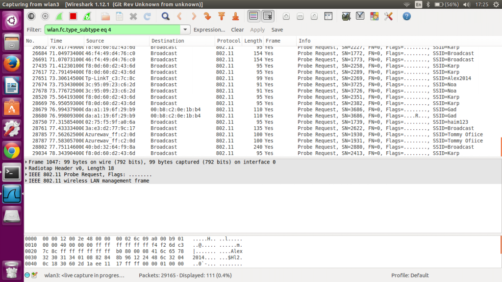
Task: Stop the running live capture
Action: tap(73, 16)
